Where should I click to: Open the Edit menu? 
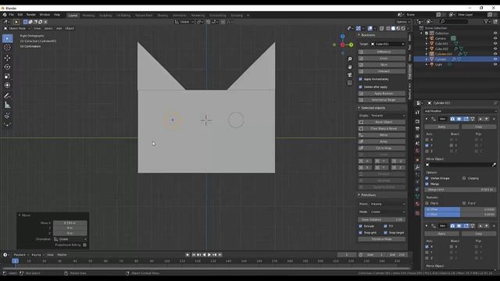tap(20, 15)
